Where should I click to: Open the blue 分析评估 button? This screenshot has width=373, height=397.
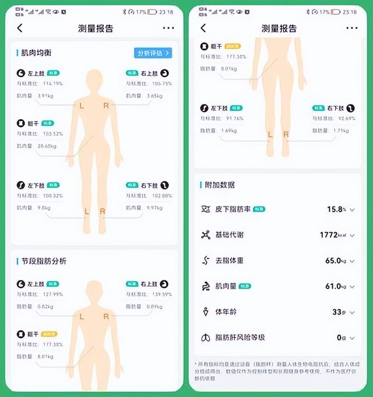pyautogui.click(x=153, y=53)
